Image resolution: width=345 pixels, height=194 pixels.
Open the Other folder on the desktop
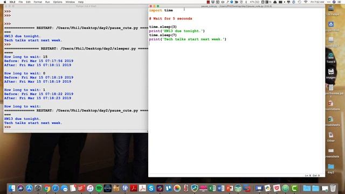pos(330,137)
